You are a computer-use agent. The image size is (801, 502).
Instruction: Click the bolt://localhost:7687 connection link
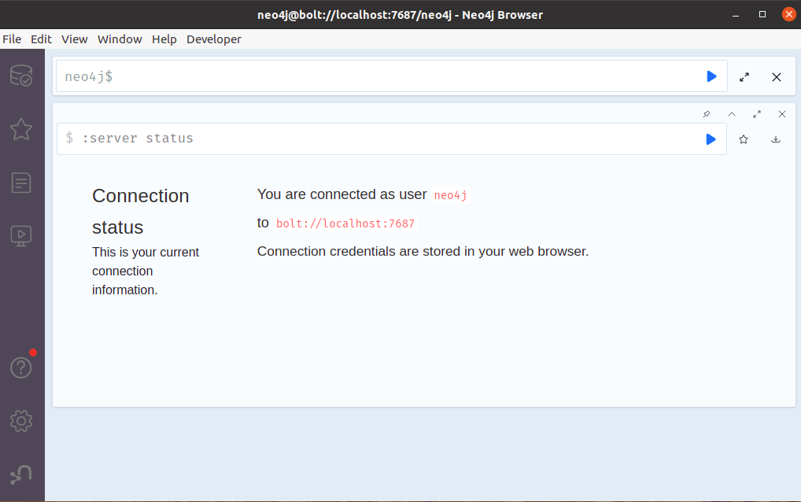point(345,223)
